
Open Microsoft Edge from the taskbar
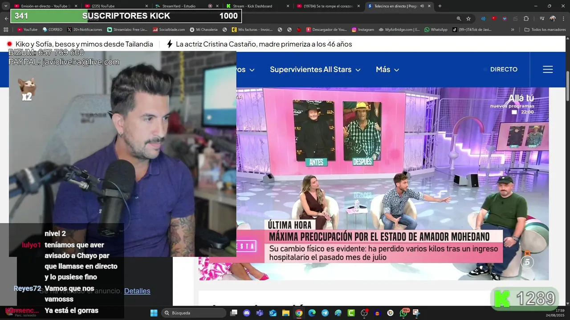coord(312,313)
